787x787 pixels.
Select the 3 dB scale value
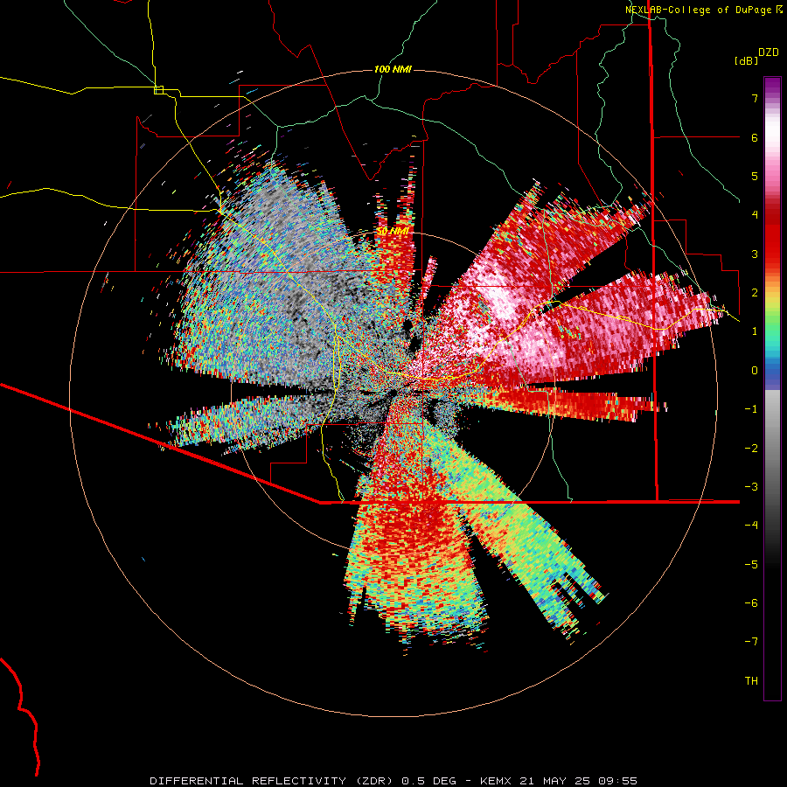(x=755, y=254)
